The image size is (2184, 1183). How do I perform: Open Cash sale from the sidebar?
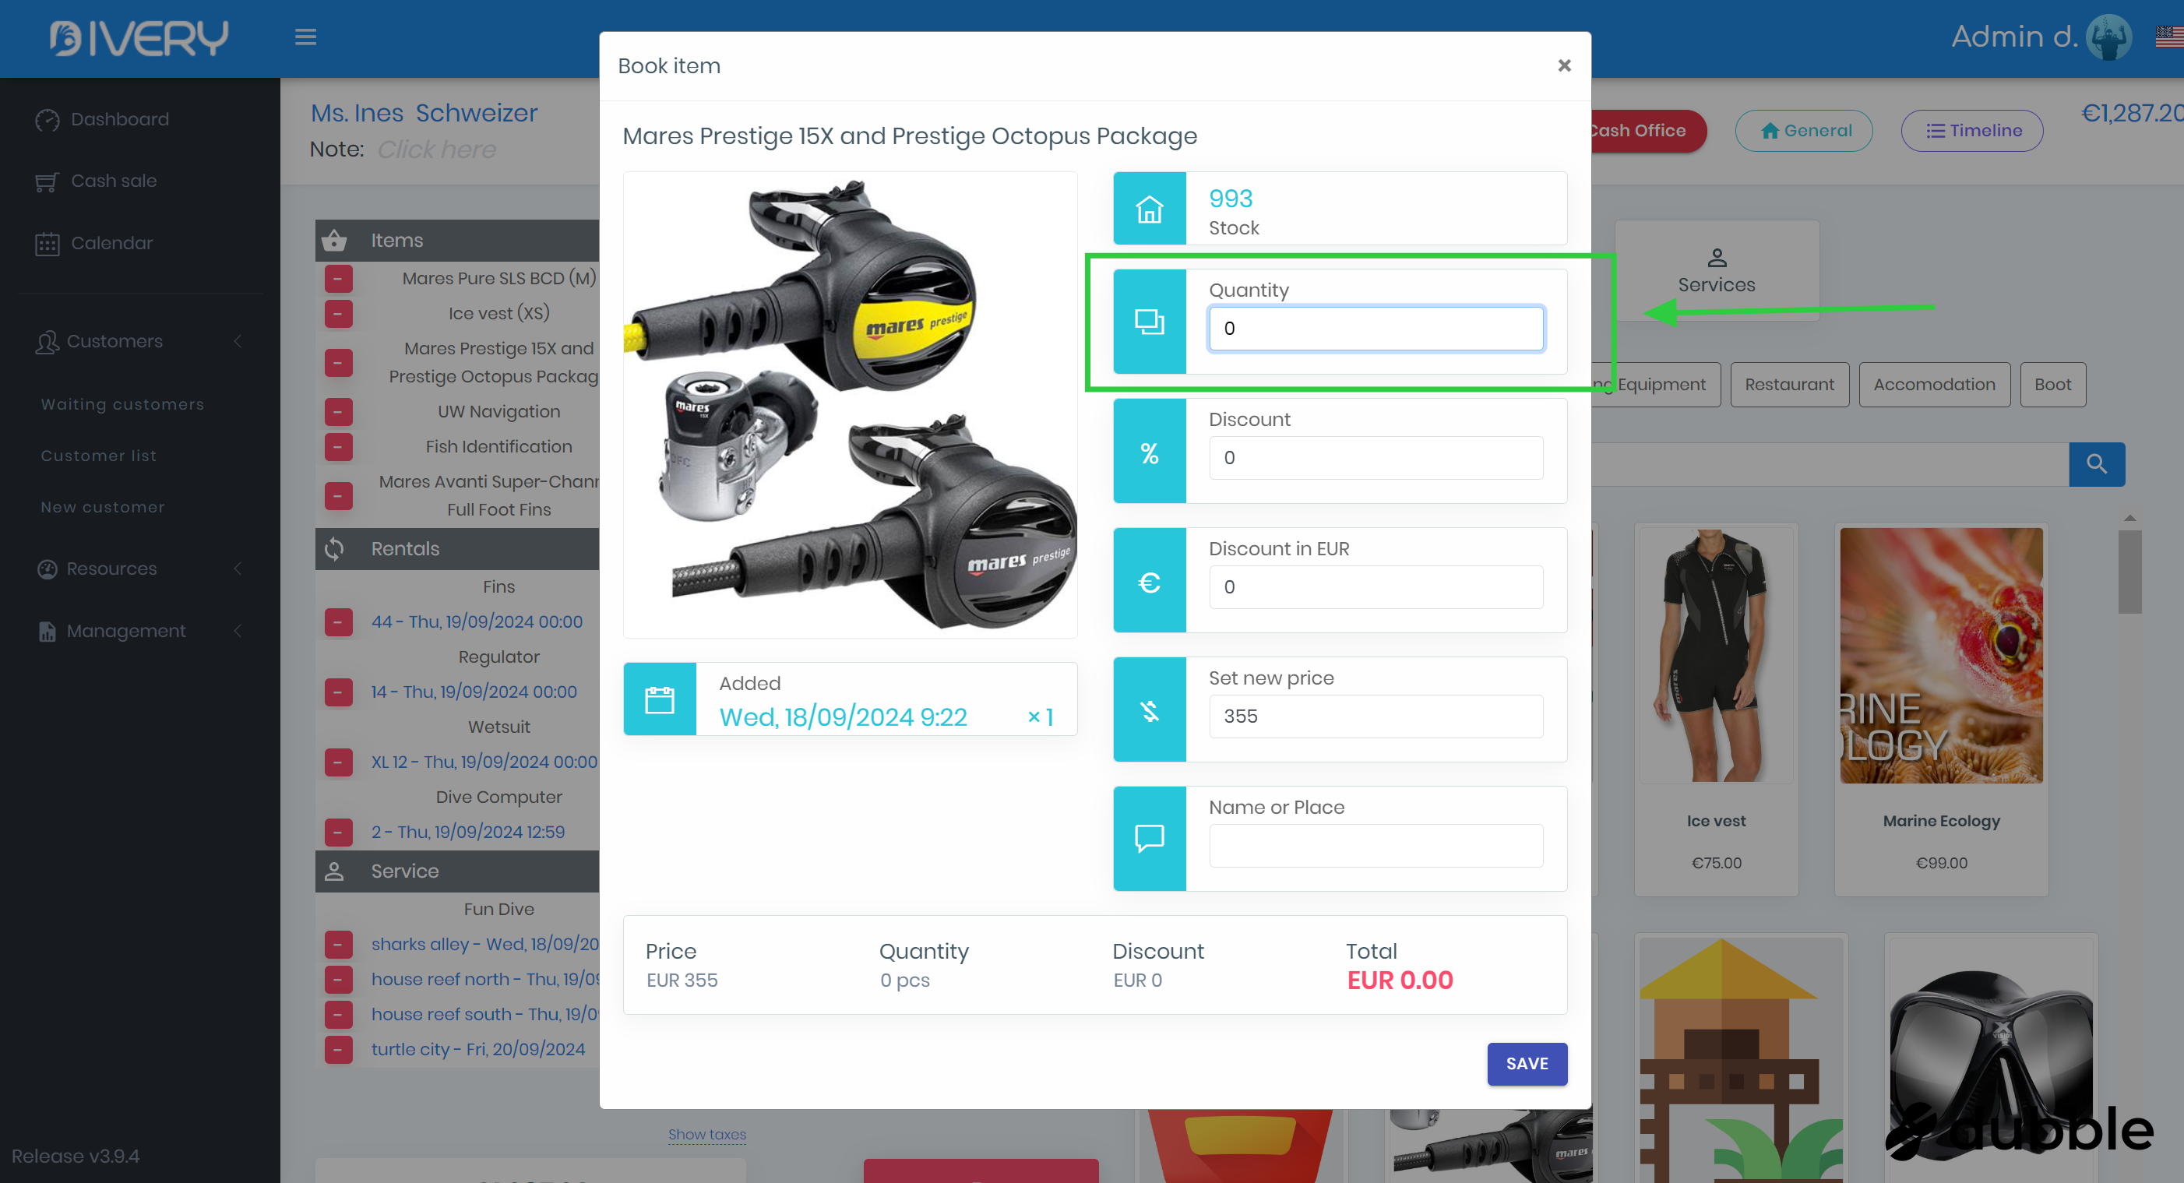[114, 181]
